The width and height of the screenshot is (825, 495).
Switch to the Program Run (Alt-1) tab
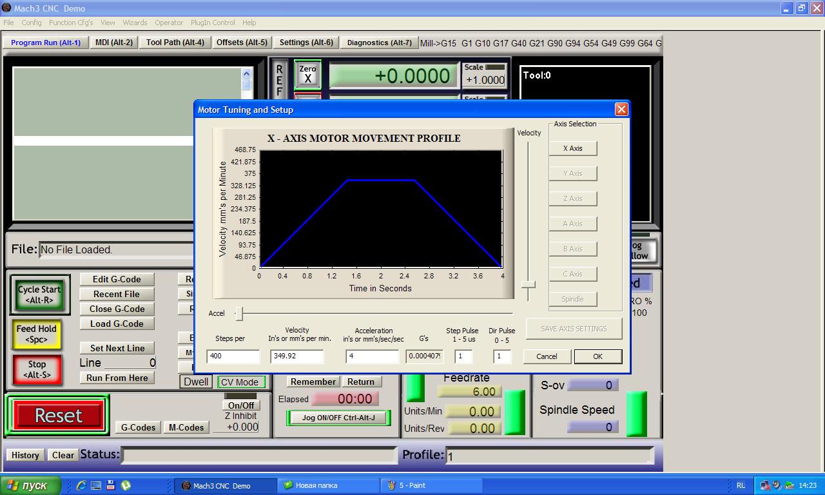point(46,43)
